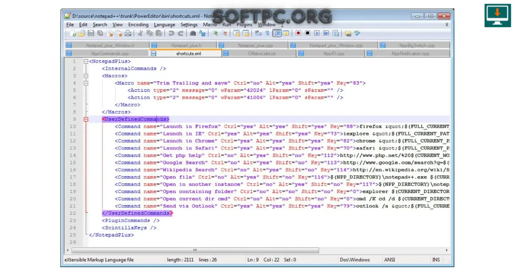Collapse the Macros fold marker on line 3
This screenshot has width=515, height=276.
[x=86, y=76]
